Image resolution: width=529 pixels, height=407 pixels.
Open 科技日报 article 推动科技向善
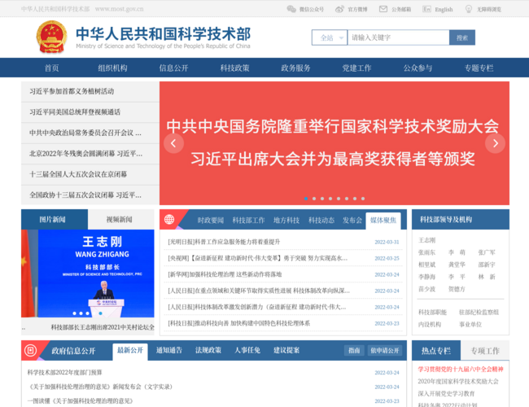[238, 323]
